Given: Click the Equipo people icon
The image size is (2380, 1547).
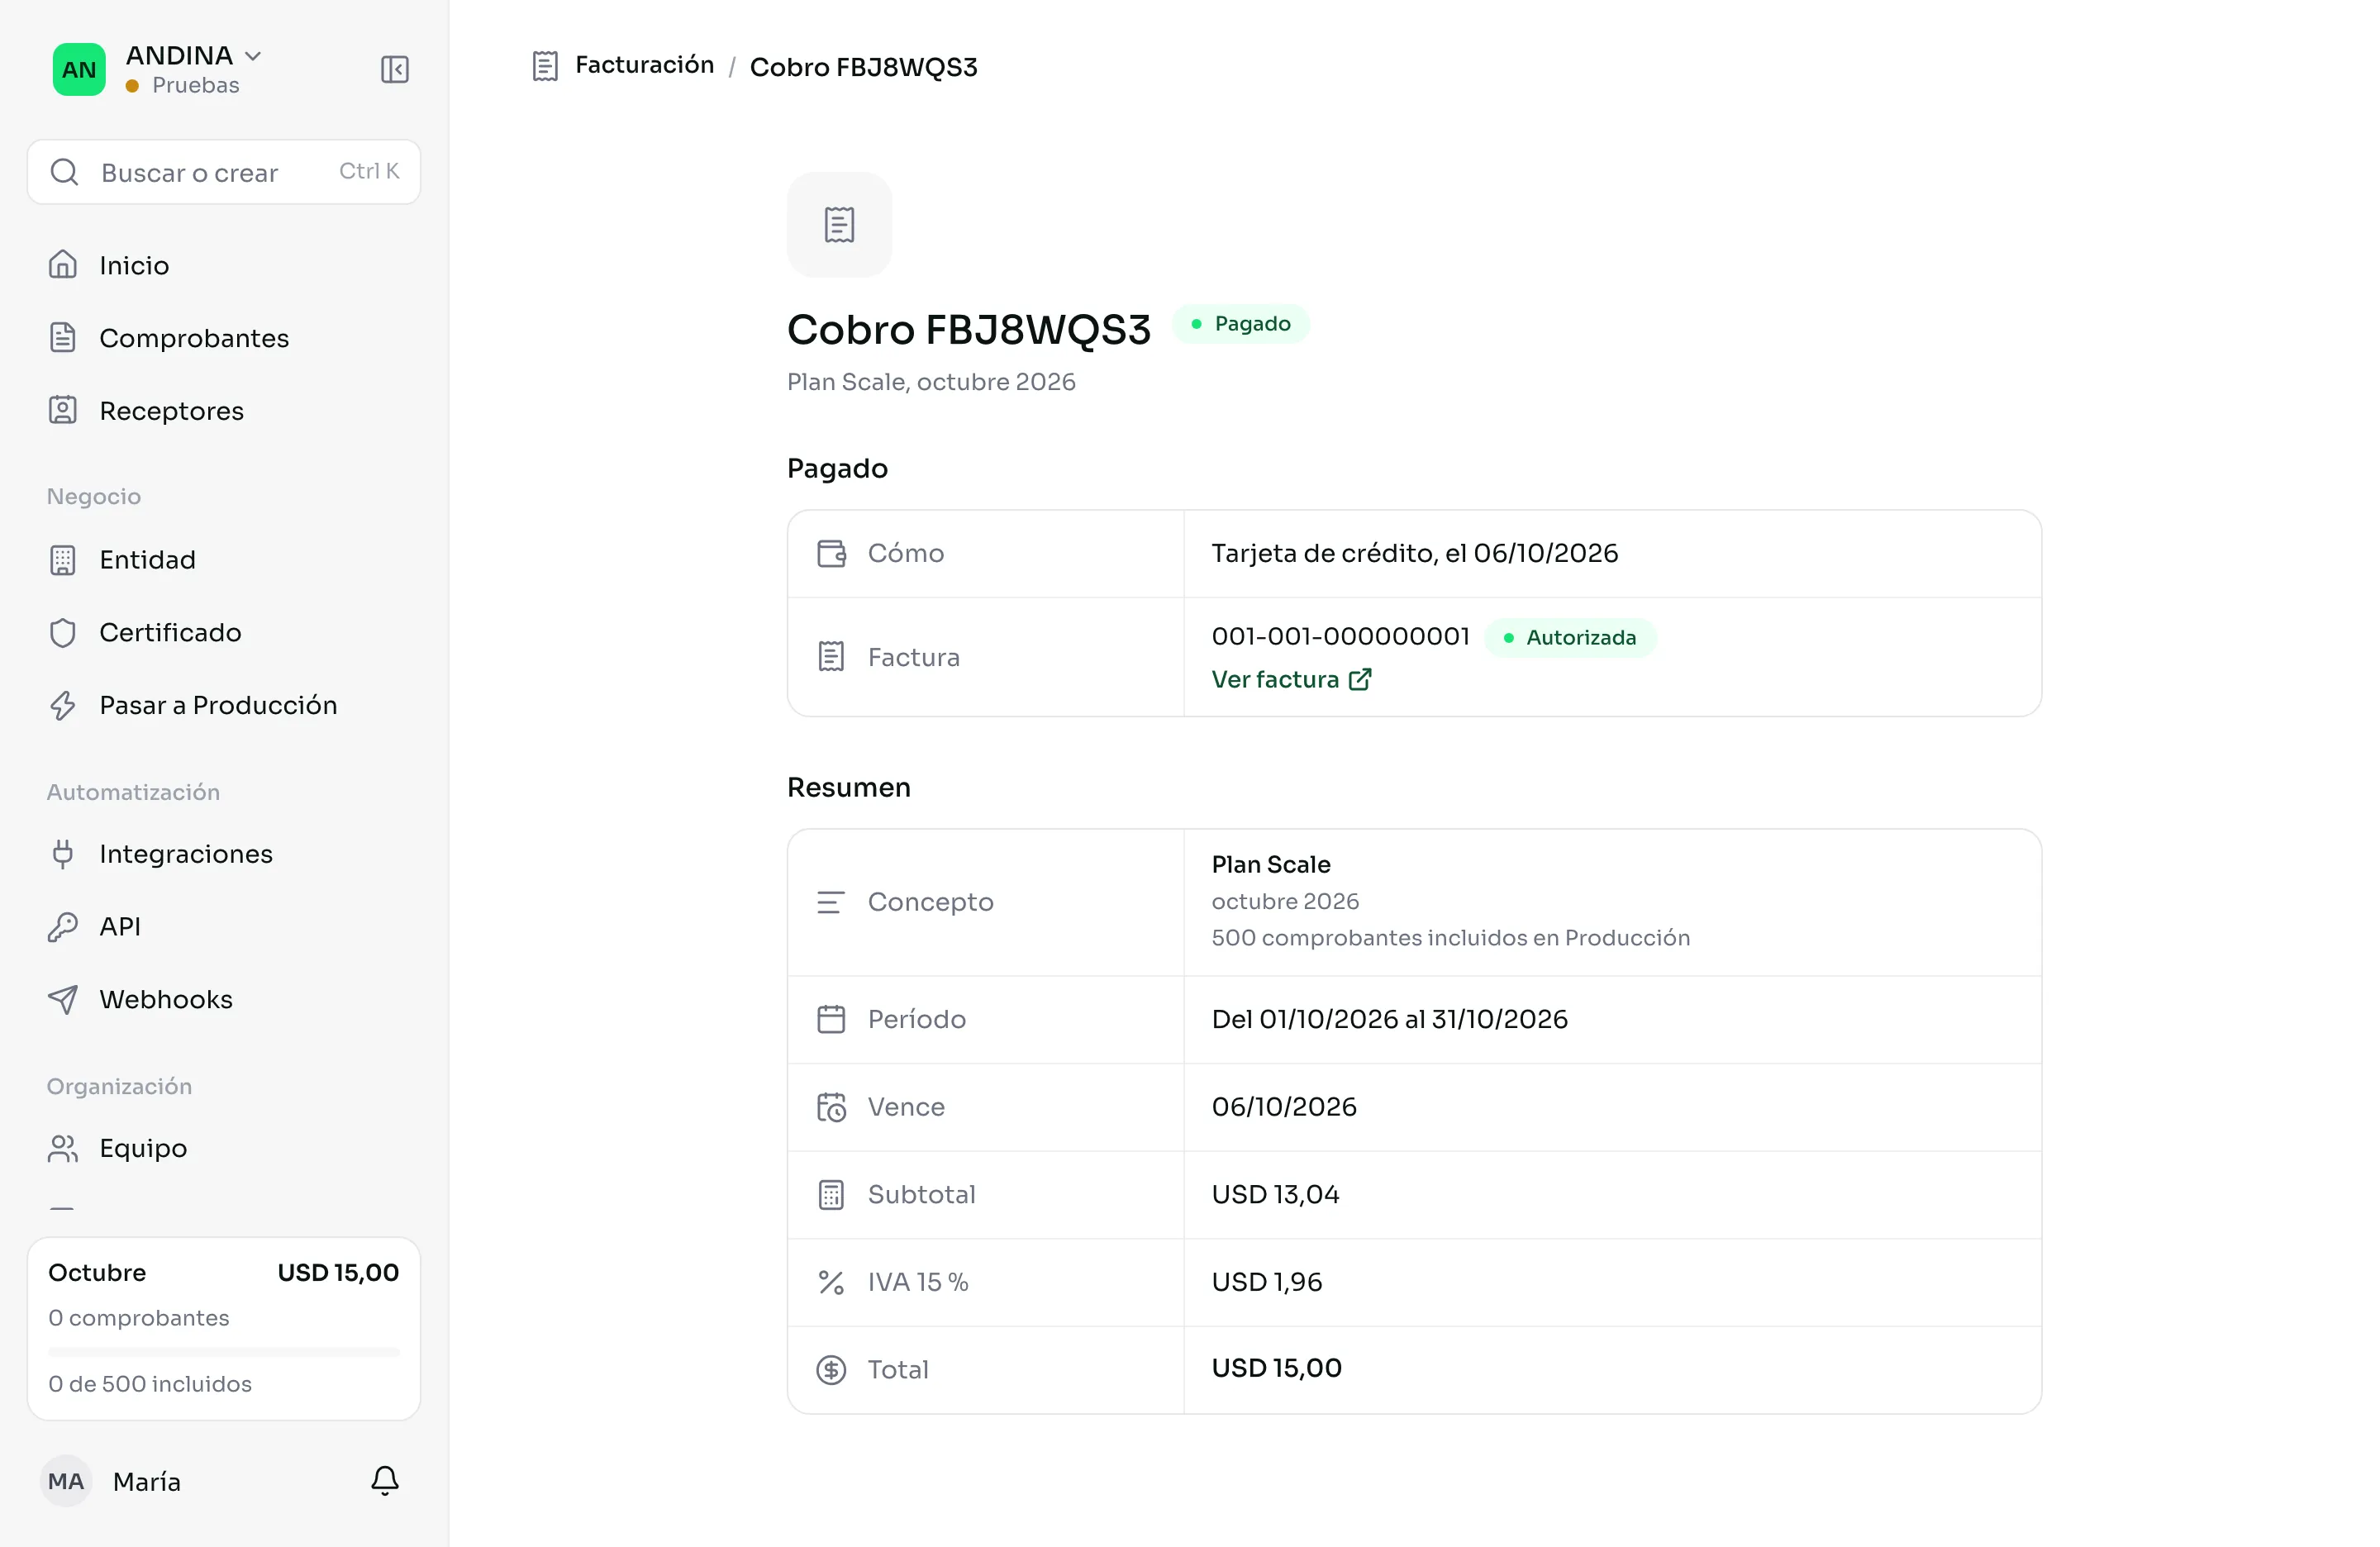Looking at the screenshot, I should click(x=63, y=1148).
